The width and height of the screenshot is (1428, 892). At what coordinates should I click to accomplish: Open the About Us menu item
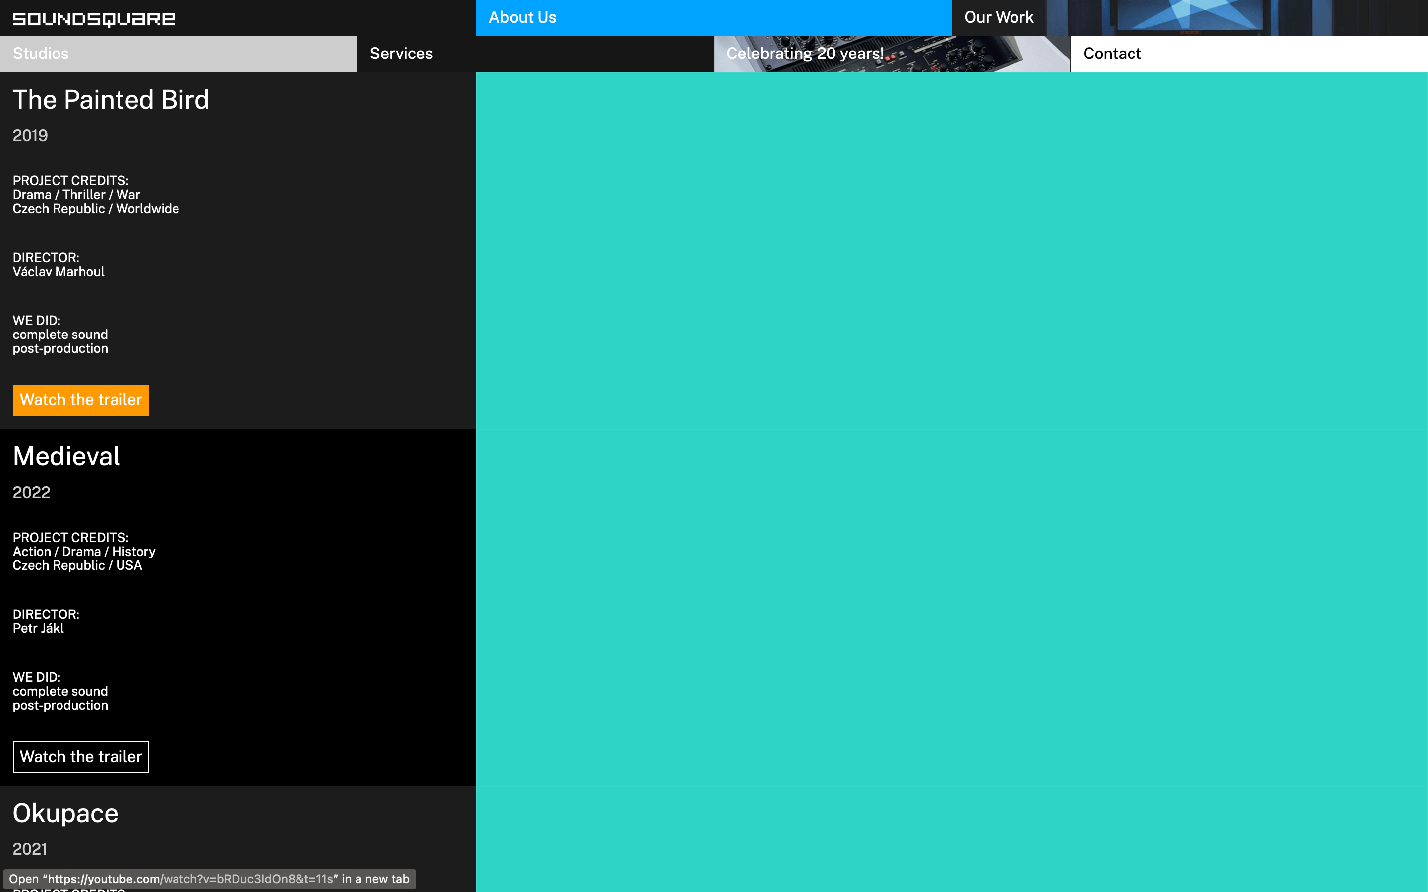(x=522, y=18)
